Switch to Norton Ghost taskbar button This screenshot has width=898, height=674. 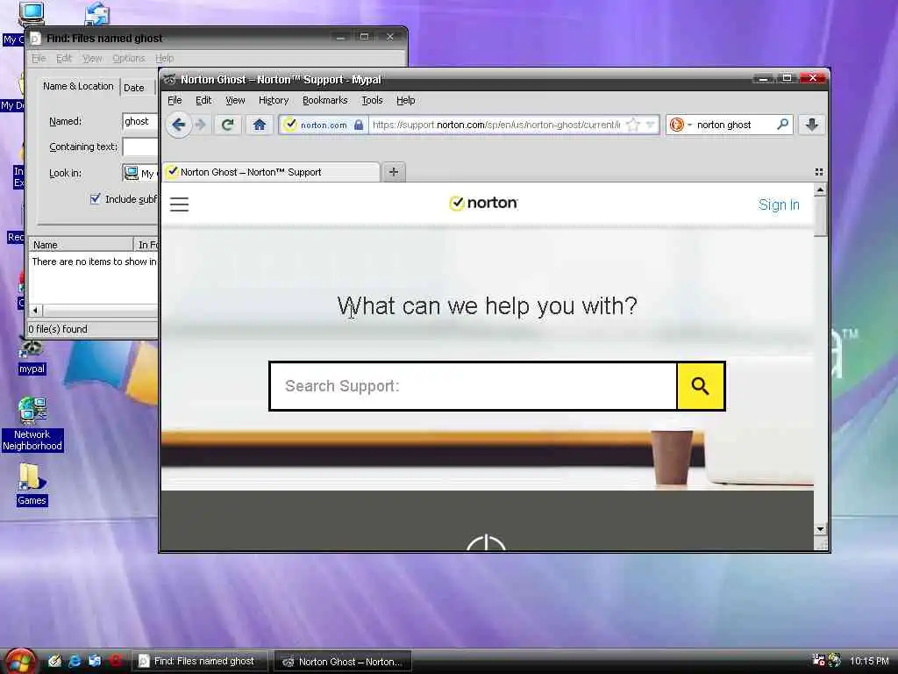[343, 662]
